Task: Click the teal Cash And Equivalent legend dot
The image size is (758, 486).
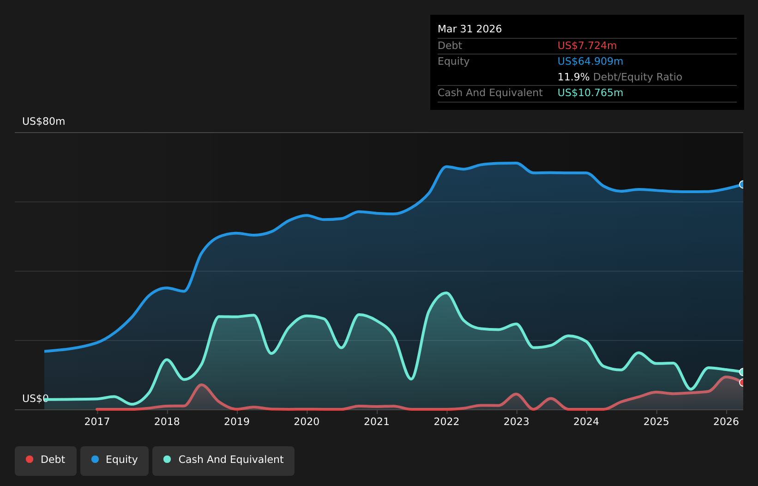Action: pos(167,459)
